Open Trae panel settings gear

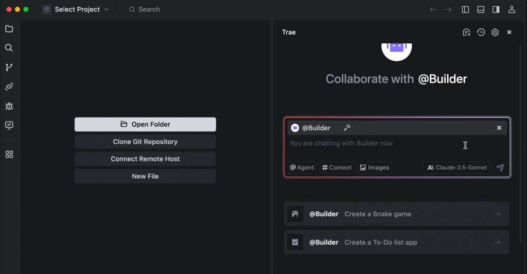495,32
